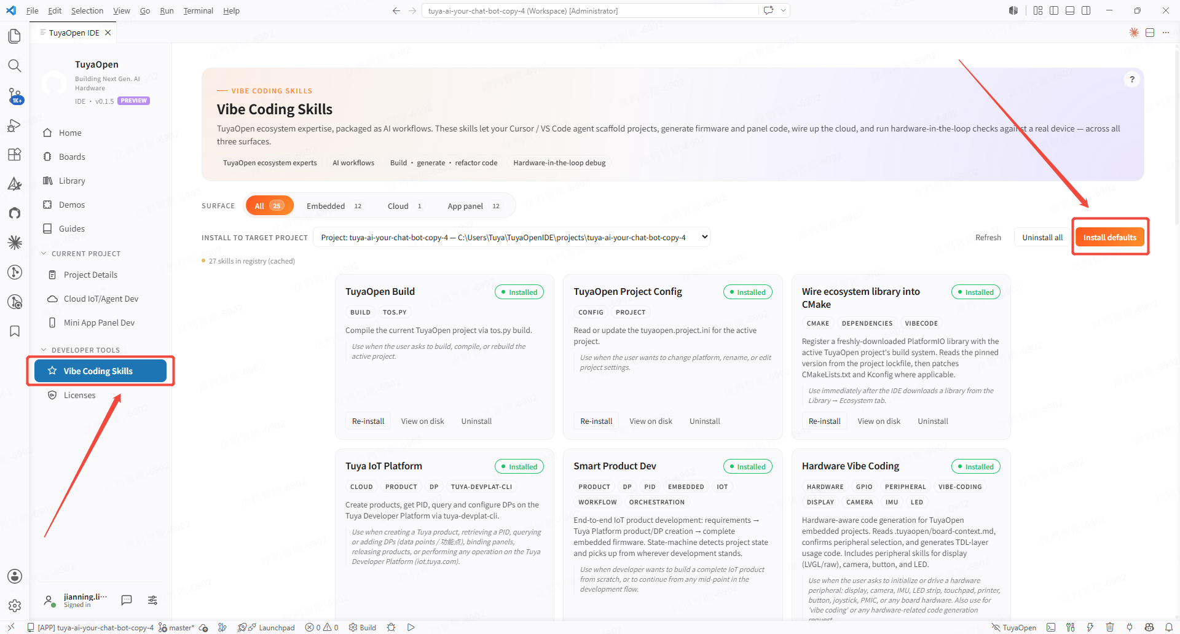This screenshot has width=1180, height=634.
Task: Click the split editor layout icon
Action: (1150, 33)
